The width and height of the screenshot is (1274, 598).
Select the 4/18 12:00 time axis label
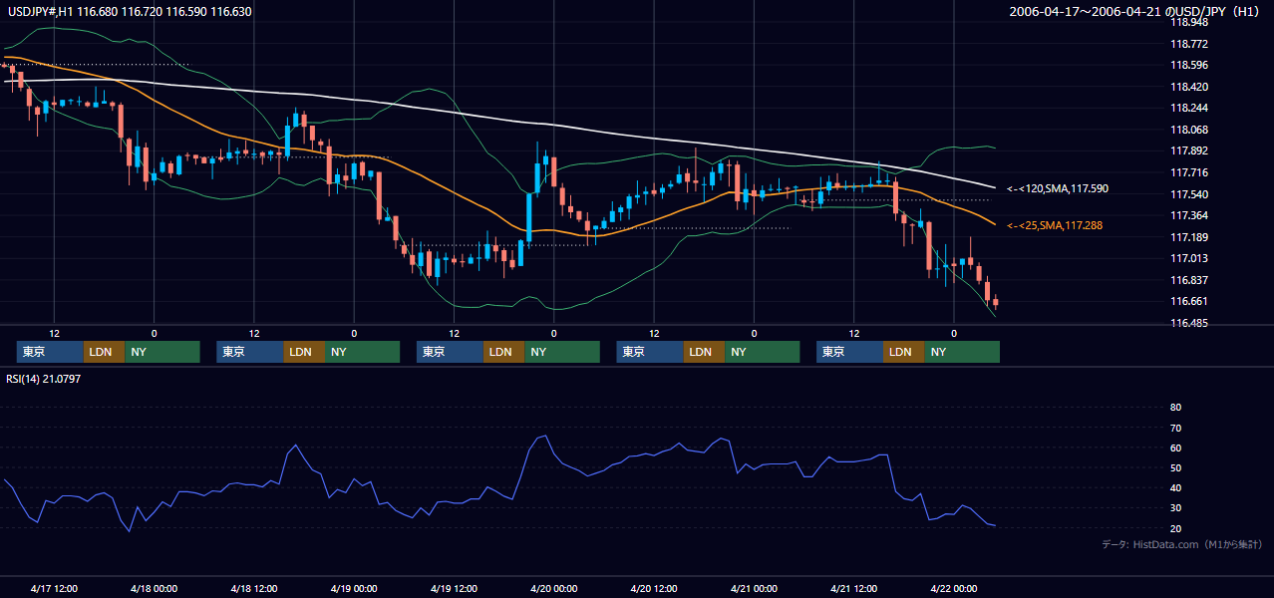(254, 588)
